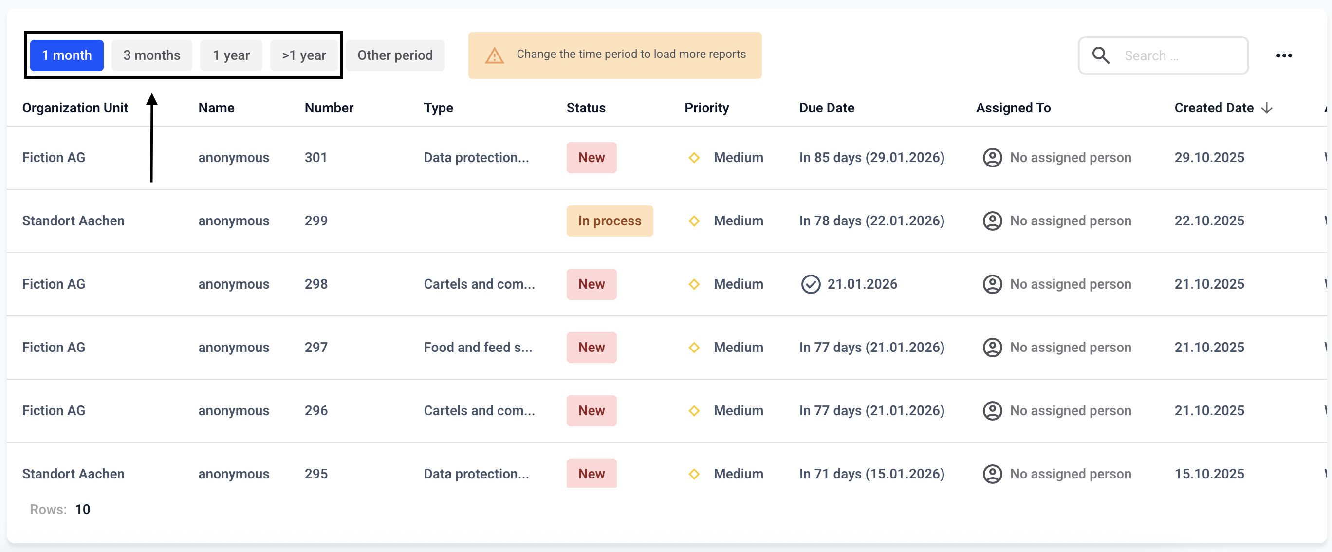Click the completed checkmark icon on report 298

pos(810,284)
